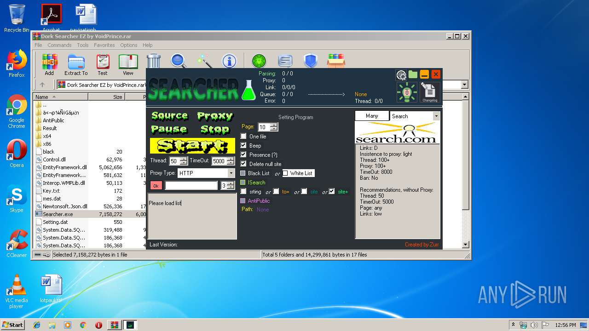Open the Windows Start menu
Viewport: 589px width, 331px height.
point(12,325)
